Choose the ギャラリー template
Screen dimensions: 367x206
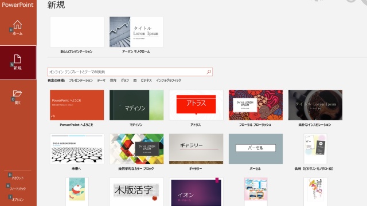pos(196,149)
